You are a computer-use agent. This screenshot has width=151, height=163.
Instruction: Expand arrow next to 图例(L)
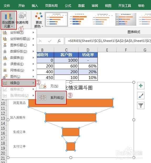33,77
